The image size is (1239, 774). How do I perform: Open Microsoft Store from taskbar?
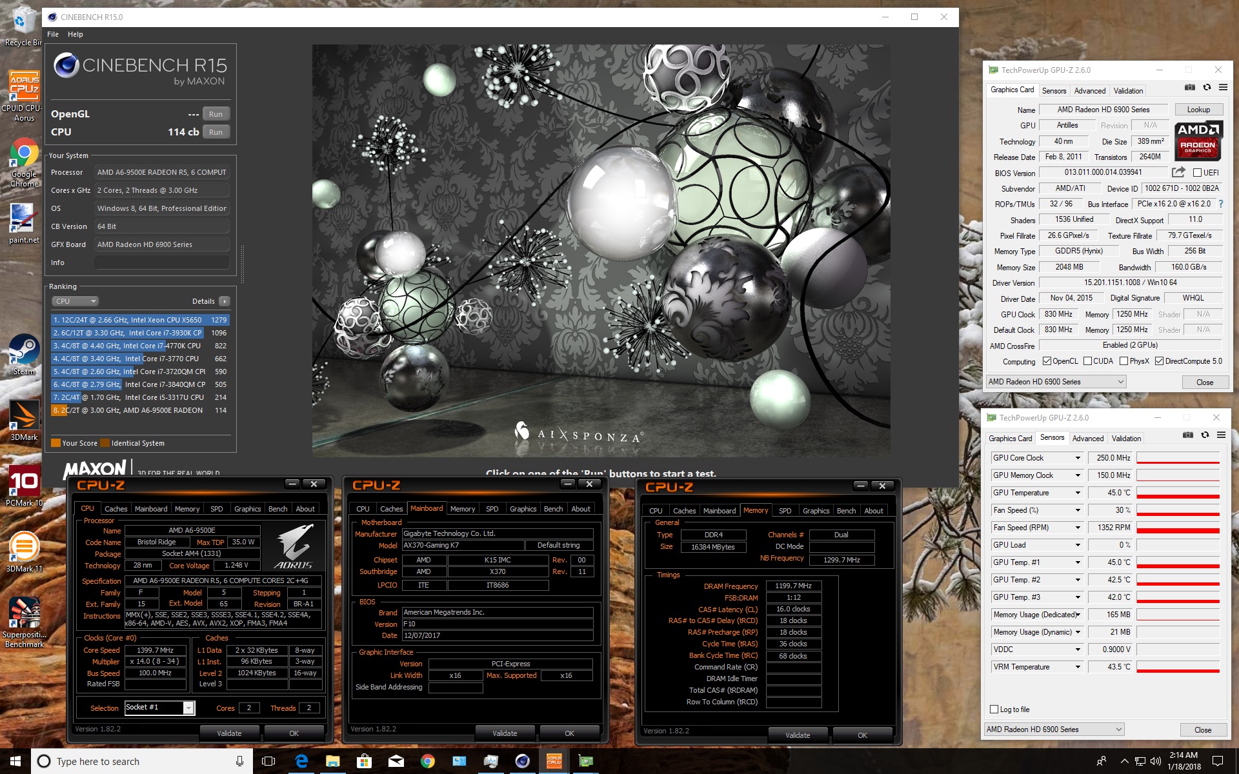pos(364,761)
